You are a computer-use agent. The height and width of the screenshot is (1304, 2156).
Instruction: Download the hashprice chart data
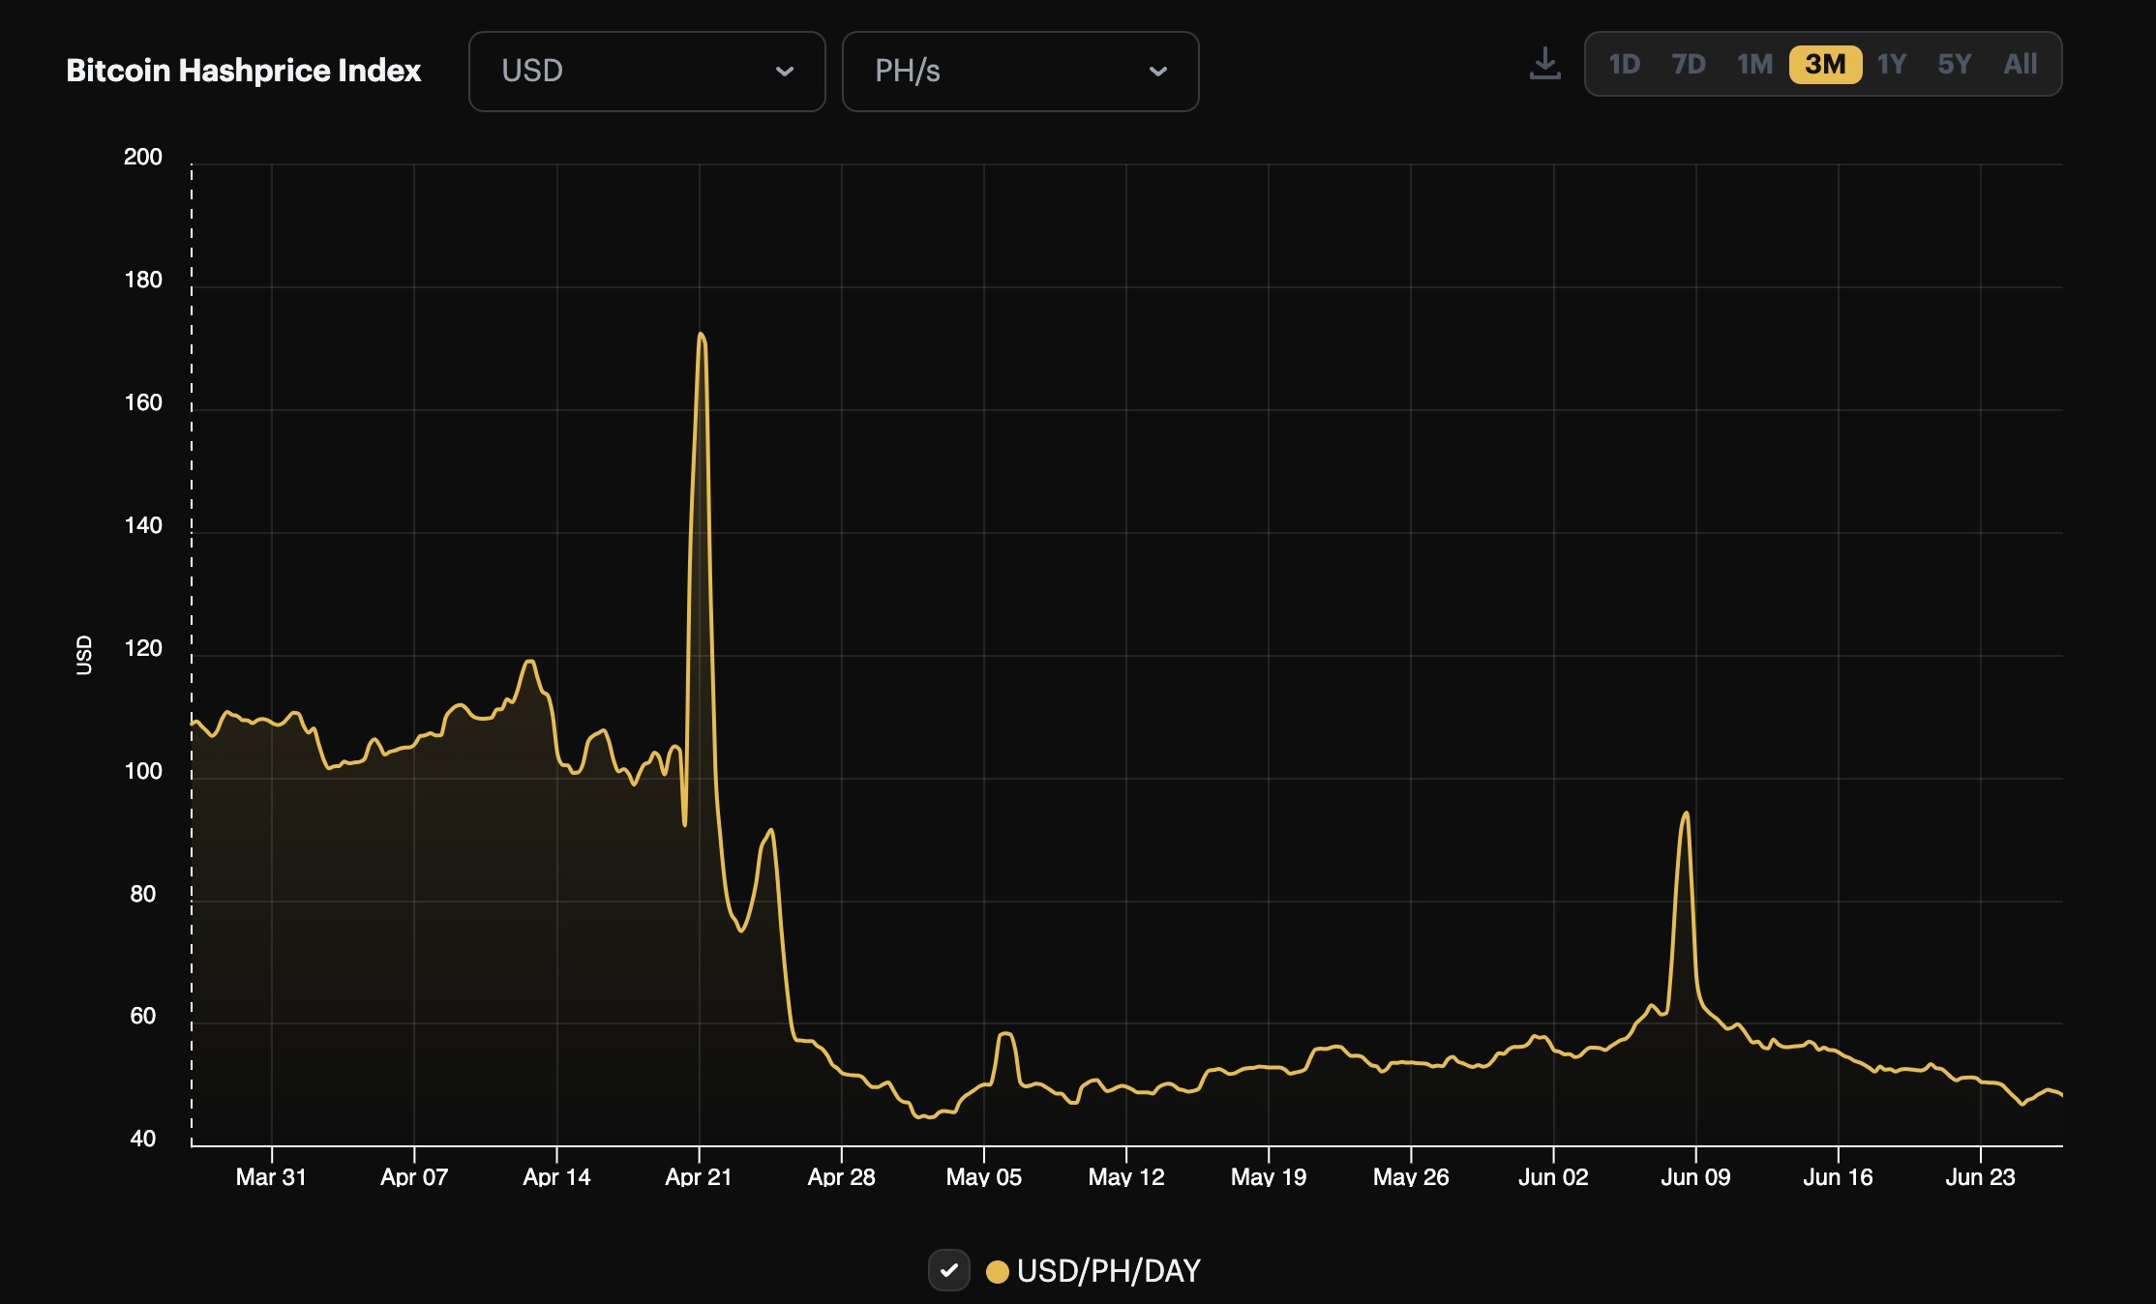point(1544,64)
